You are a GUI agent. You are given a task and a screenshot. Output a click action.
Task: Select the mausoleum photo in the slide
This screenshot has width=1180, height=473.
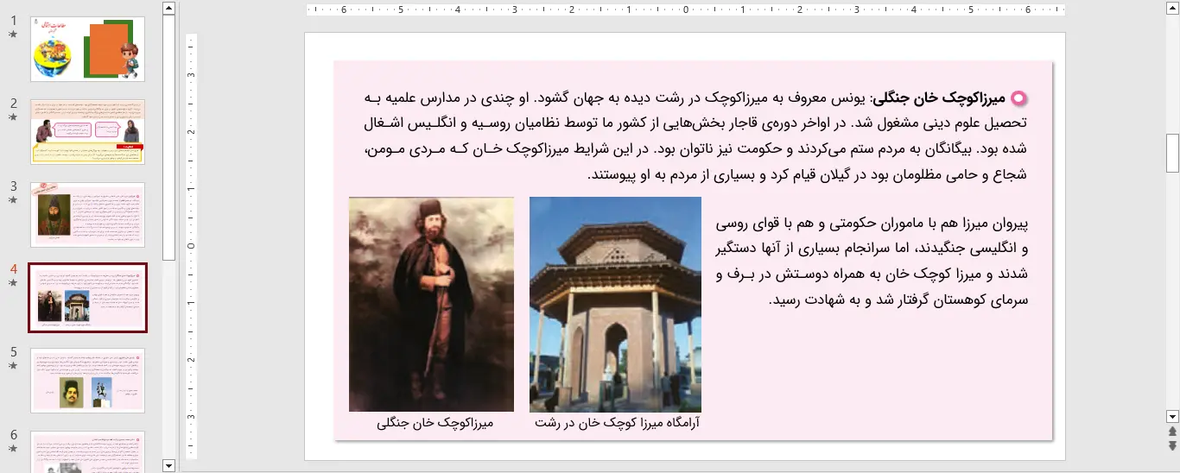(x=615, y=304)
